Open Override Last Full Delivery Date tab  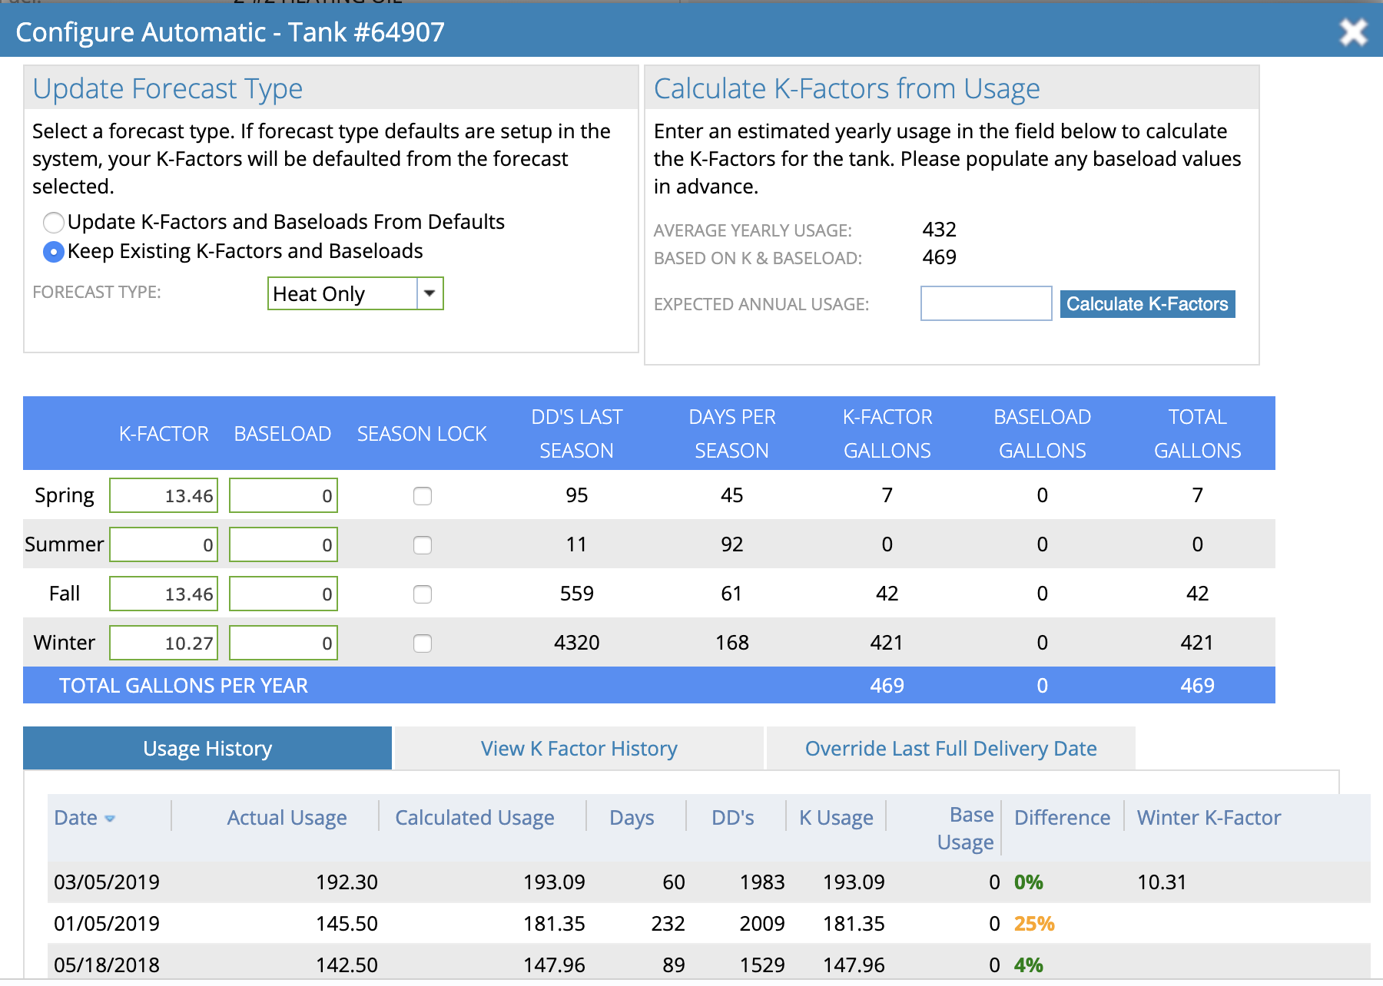[950, 749]
